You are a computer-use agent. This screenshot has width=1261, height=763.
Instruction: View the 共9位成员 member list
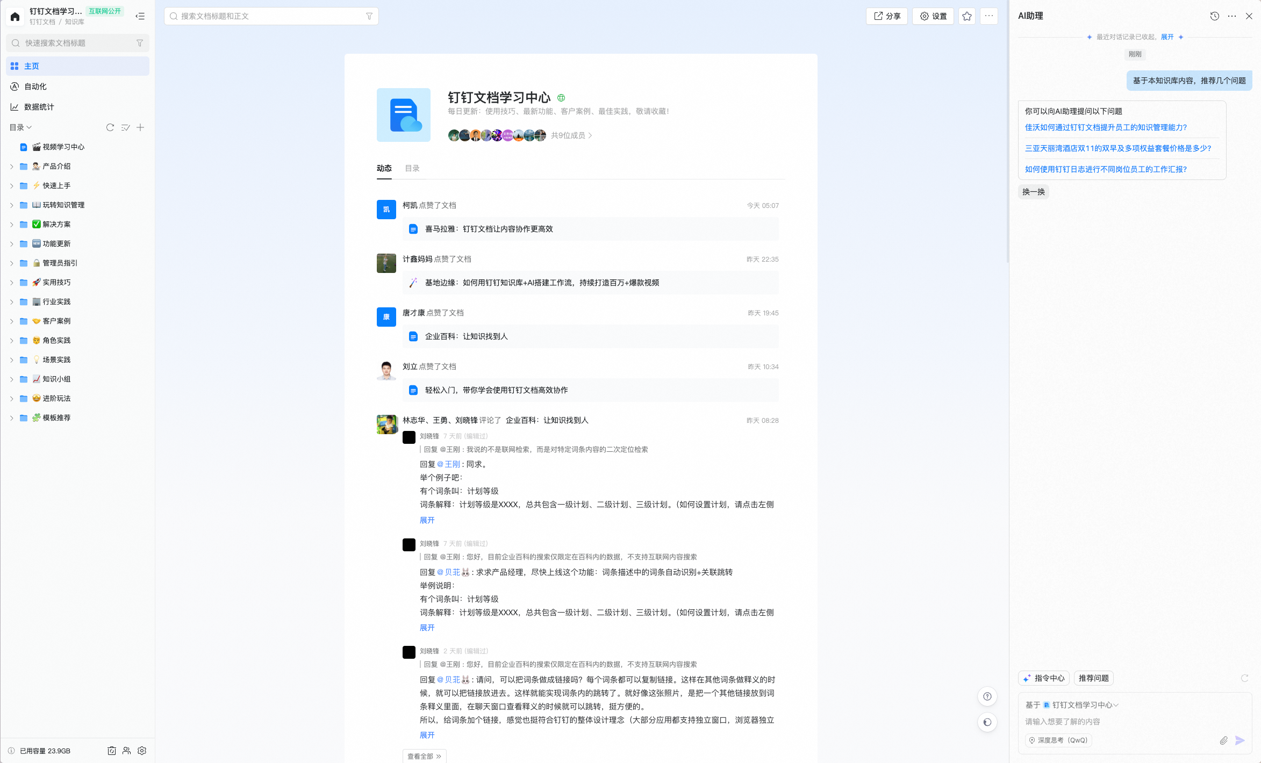click(x=571, y=135)
